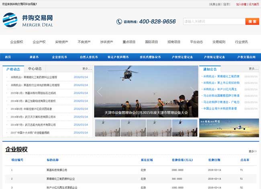The width and height of the screenshot is (261, 189).
Task: Switch to the 产权动态 tab
Action: (x=13, y=69)
